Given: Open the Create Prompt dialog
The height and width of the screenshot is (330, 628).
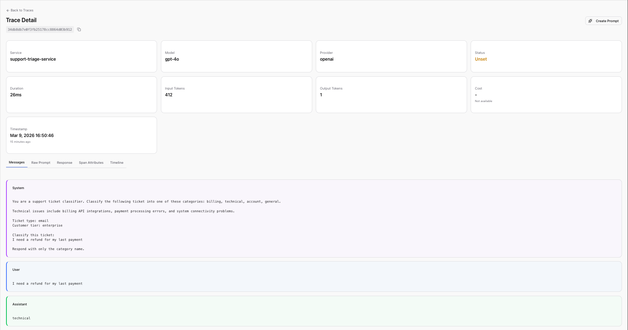Looking at the screenshot, I should [603, 21].
